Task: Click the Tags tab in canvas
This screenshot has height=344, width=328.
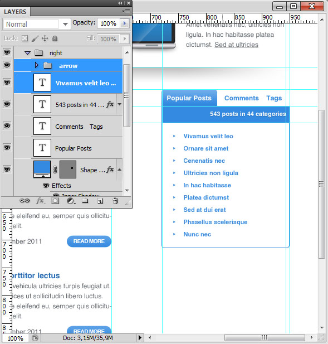Action: tap(274, 98)
